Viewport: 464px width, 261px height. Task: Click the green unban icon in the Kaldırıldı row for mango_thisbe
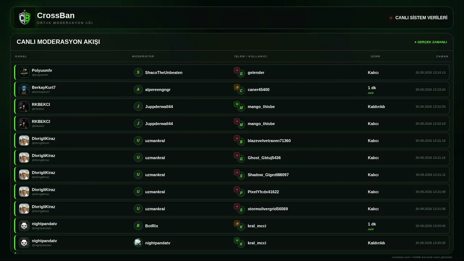tap(237, 104)
